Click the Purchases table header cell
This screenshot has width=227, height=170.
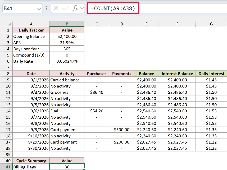97,74
